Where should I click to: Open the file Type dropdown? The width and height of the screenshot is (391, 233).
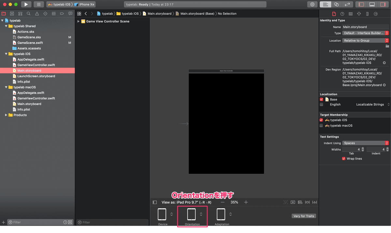pos(366,33)
